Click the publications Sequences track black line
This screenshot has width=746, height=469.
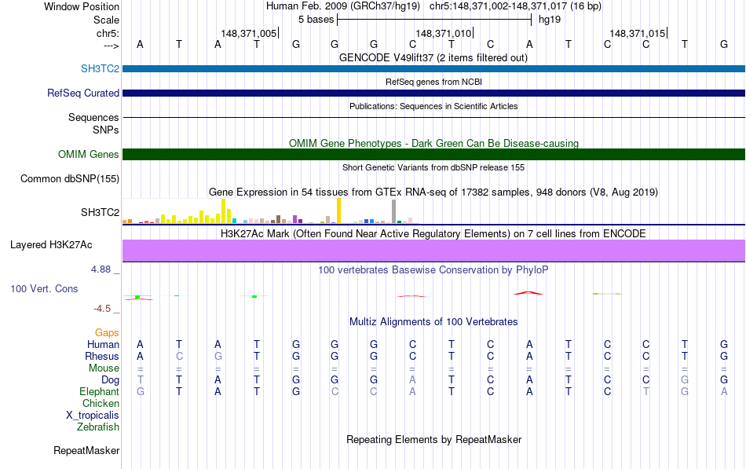pyautogui.click(x=434, y=117)
